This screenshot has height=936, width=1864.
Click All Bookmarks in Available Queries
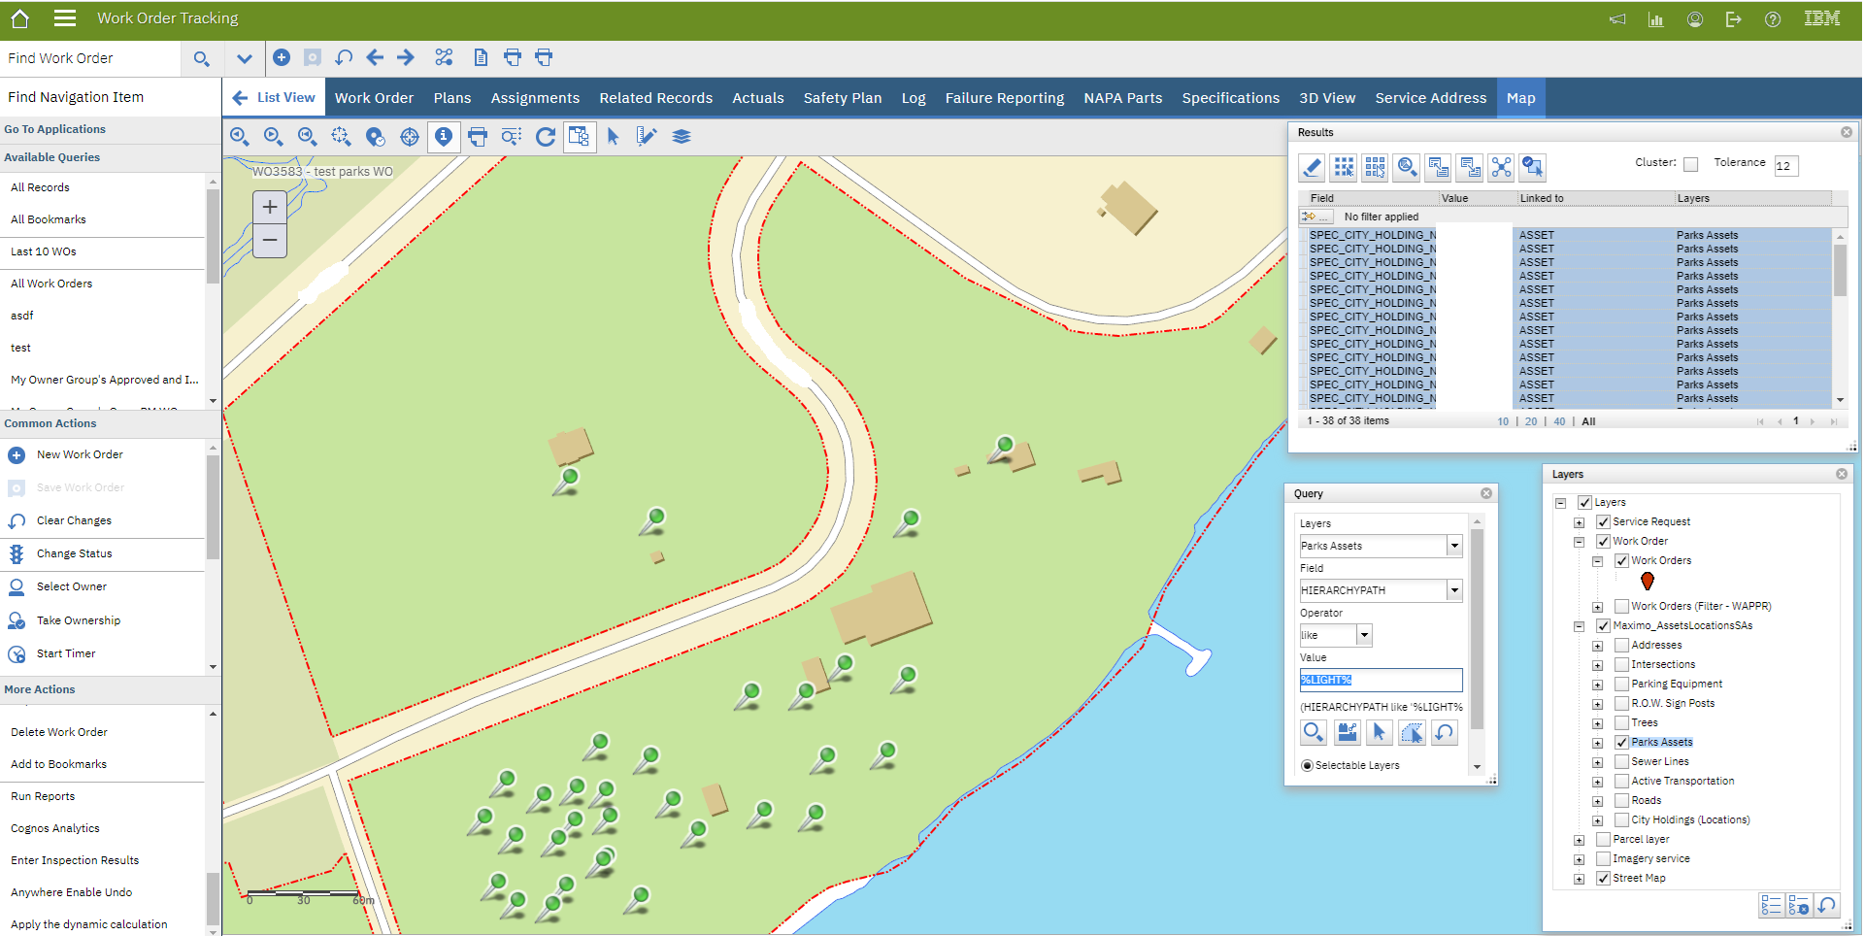point(50,219)
